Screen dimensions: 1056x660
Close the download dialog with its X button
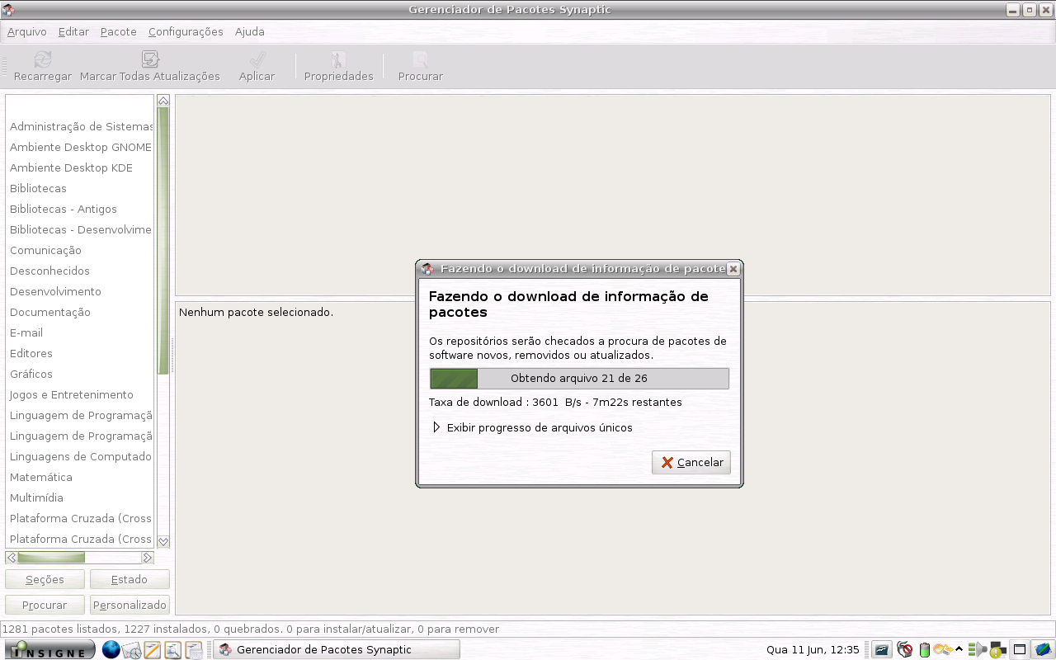733,269
